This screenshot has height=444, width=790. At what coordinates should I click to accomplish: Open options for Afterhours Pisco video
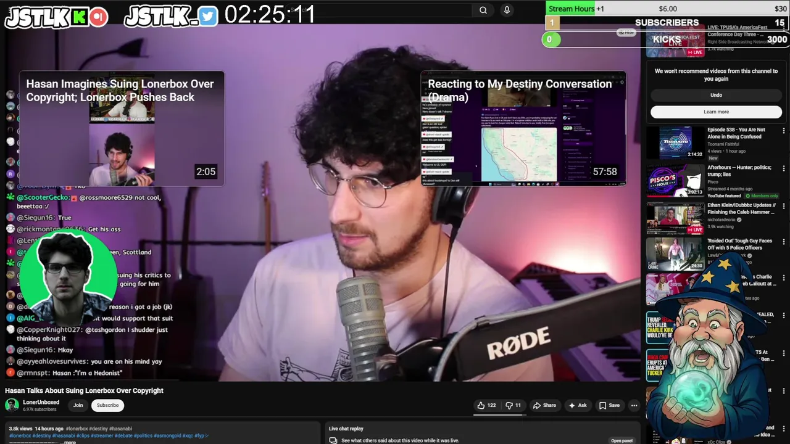point(783,168)
